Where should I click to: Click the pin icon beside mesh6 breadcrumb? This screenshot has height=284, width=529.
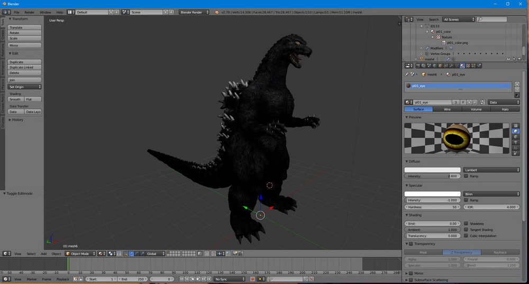tap(407, 74)
